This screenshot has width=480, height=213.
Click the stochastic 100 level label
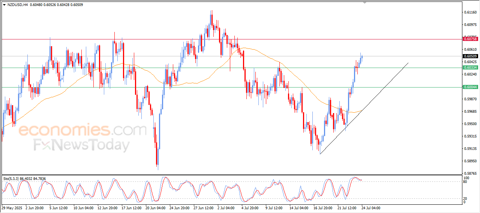click(467, 178)
